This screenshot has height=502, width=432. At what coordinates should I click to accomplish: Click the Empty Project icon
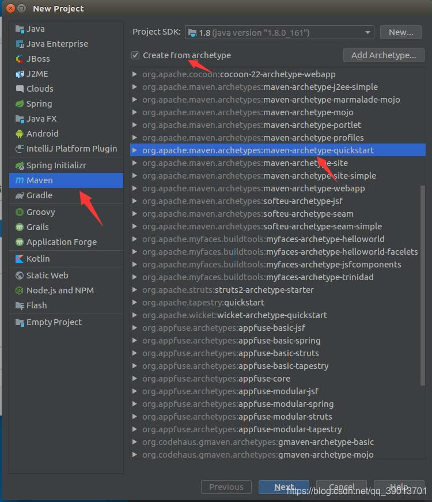(20, 322)
